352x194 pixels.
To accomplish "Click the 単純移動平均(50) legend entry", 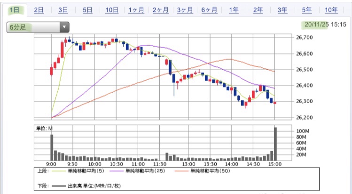I will pyautogui.click(x=211, y=171).
